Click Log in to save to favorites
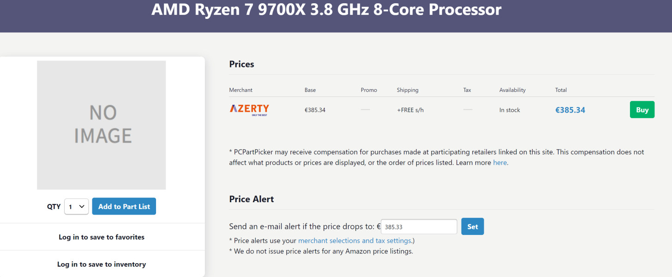 [x=102, y=236]
